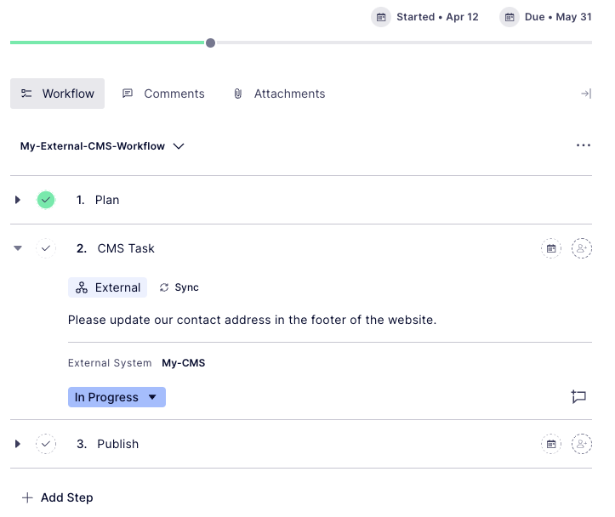615x517 pixels.
Task: Set date for CMS Task step
Action: click(551, 248)
